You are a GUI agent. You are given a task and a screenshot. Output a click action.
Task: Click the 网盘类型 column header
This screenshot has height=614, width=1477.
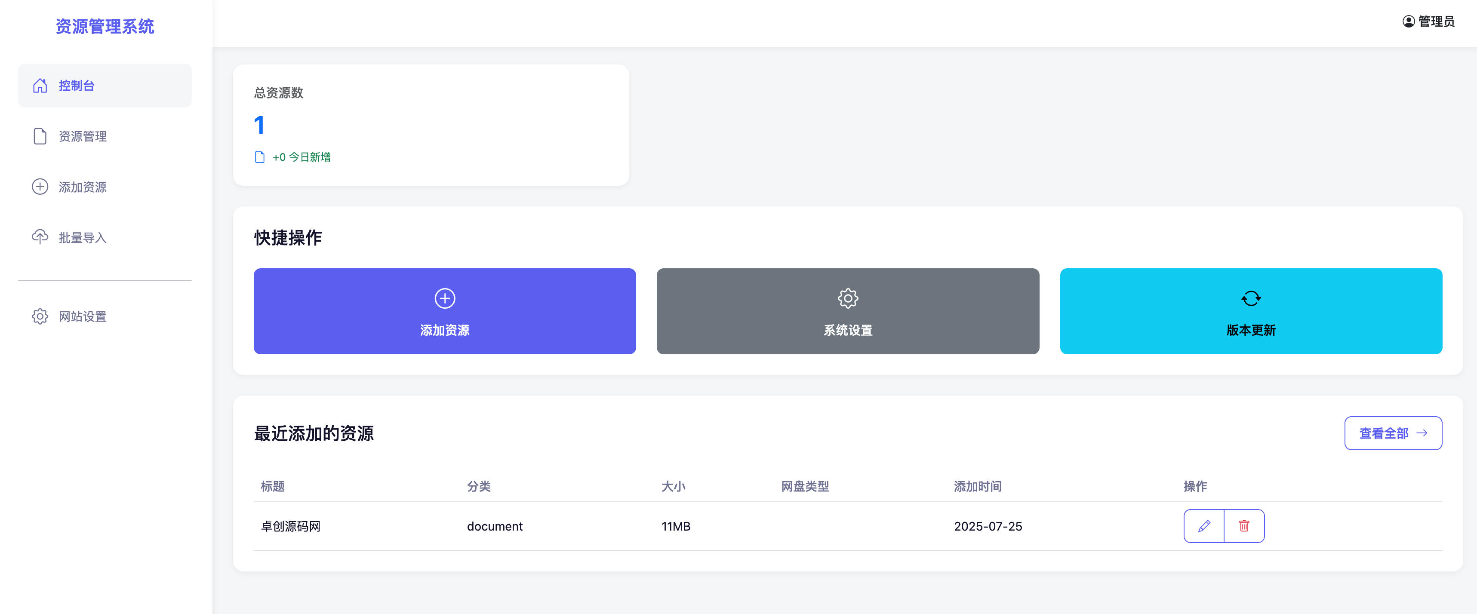[805, 486]
